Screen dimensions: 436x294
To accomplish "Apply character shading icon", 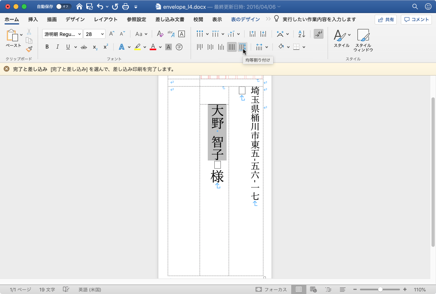I will (x=169, y=47).
